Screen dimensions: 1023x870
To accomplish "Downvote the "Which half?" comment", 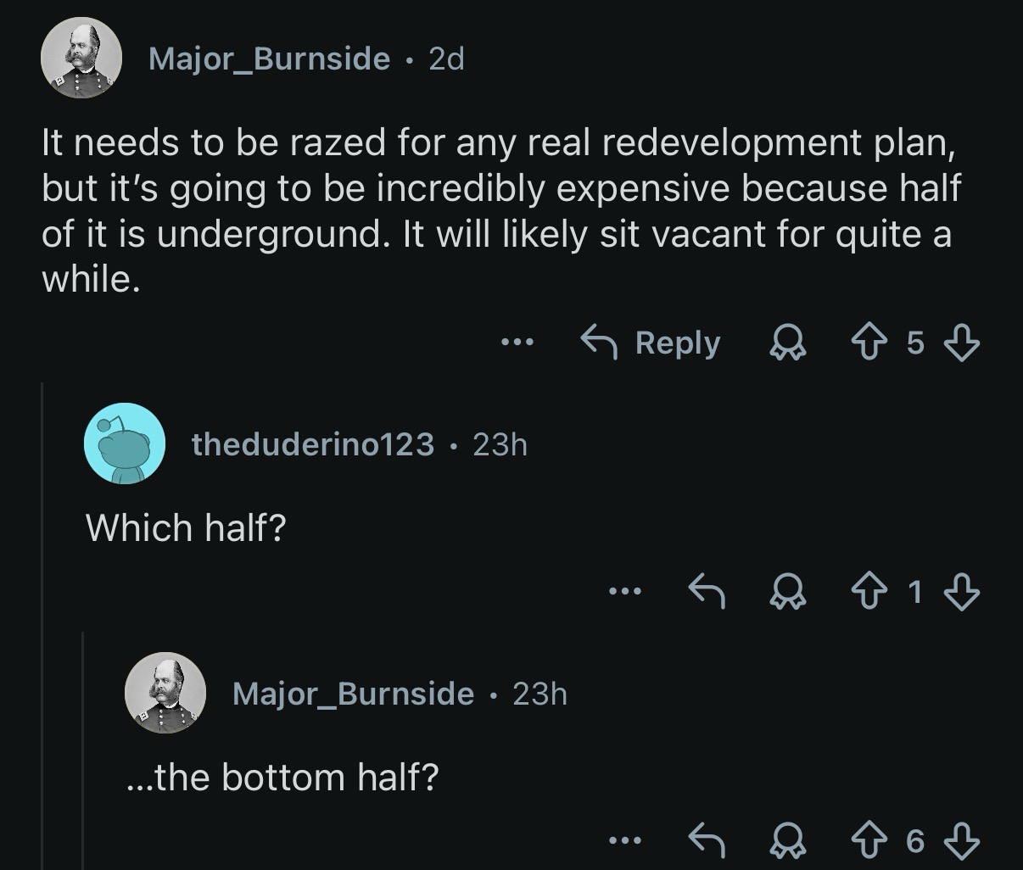I will pyautogui.click(x=962, y=591).
